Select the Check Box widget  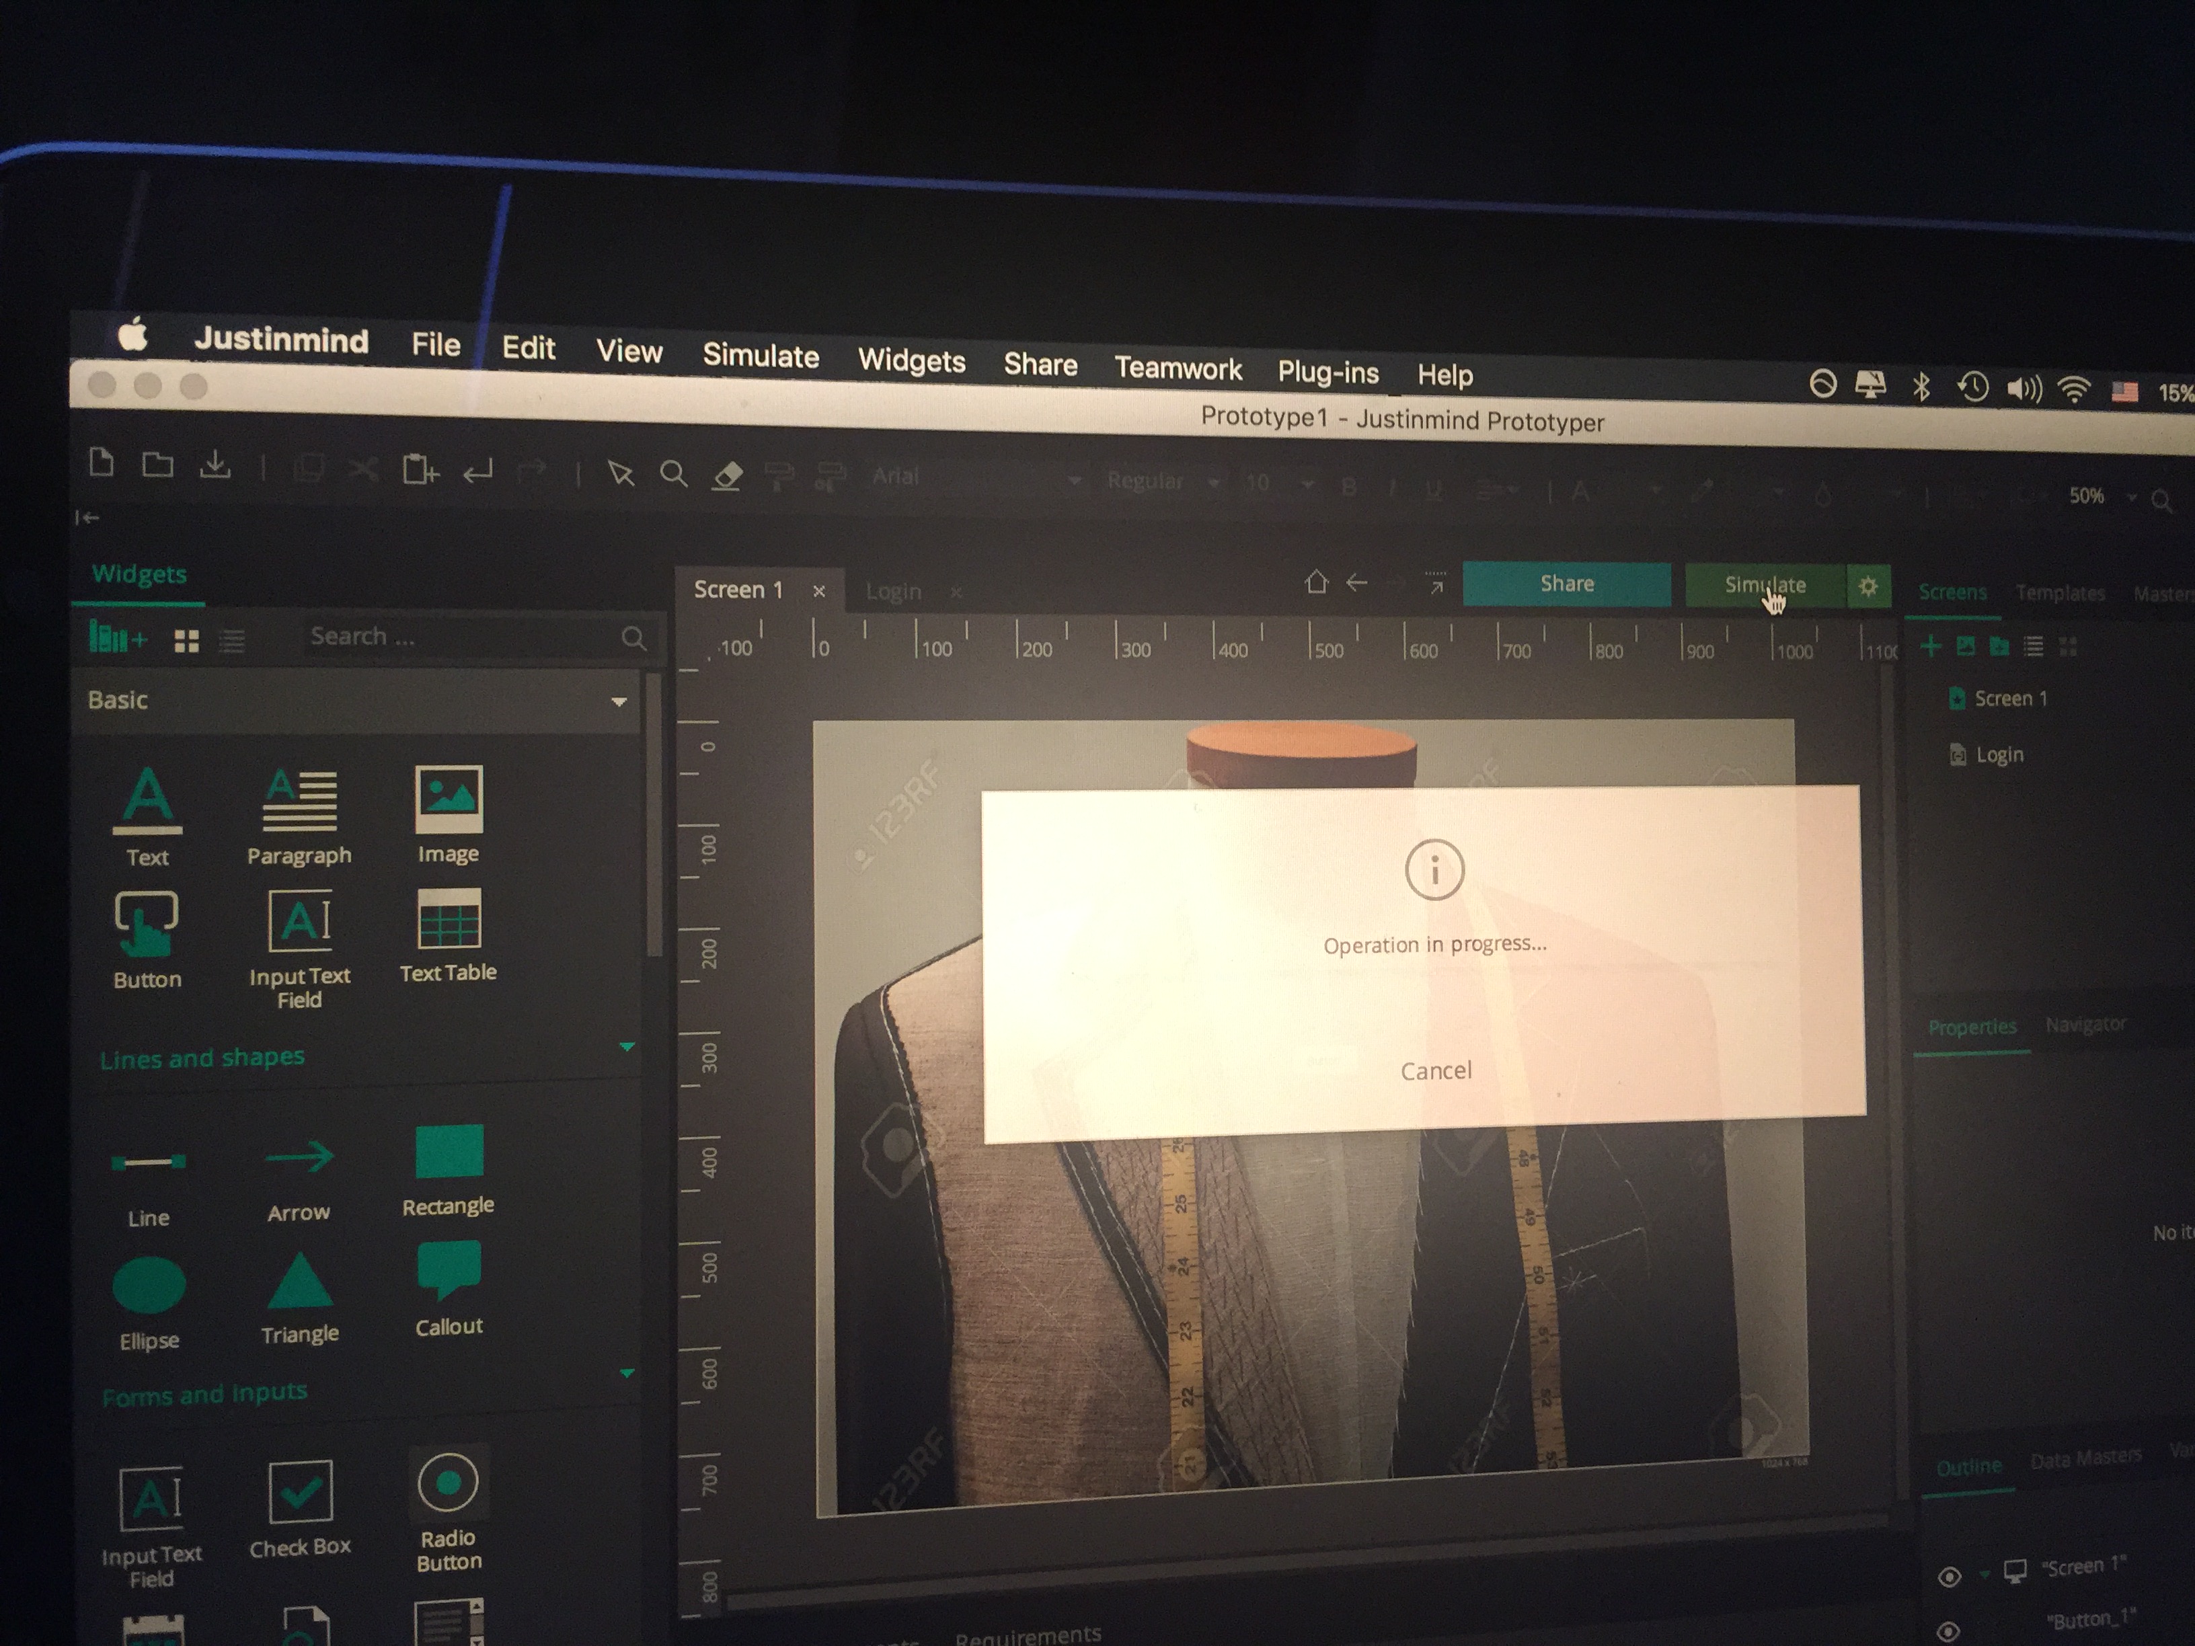(x=300, y=1490)
